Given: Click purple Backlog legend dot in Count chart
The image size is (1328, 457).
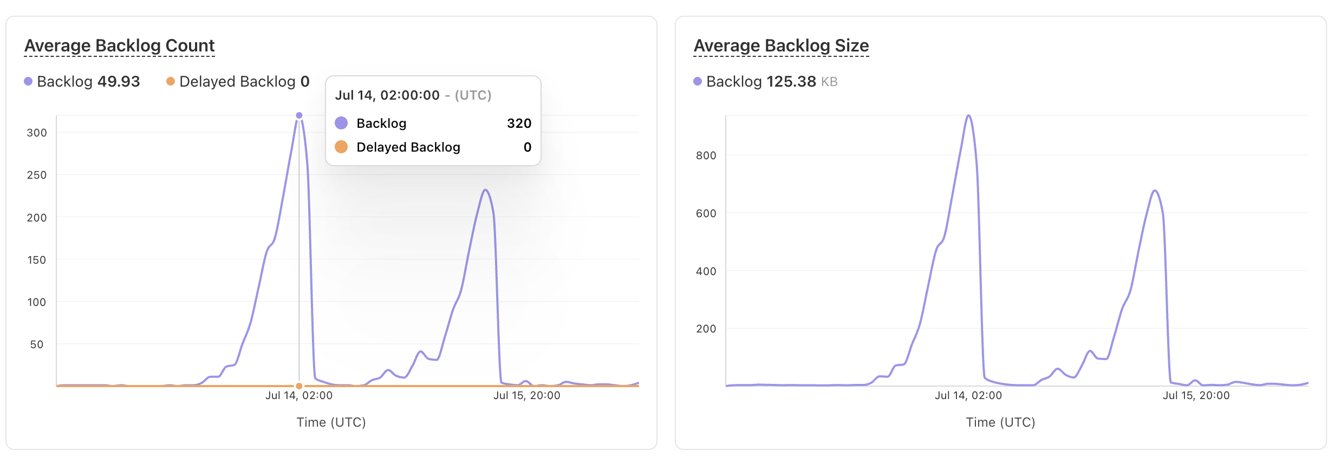Looking at the screenshot, I should [x=28, y=81].
